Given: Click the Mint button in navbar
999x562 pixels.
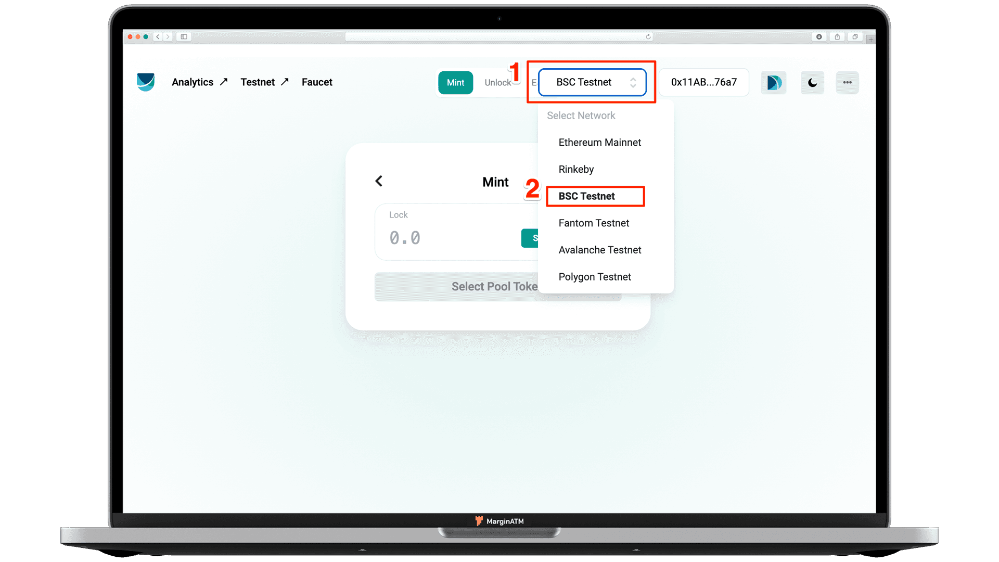Looking at the screenshot, I should pos(454,82).
